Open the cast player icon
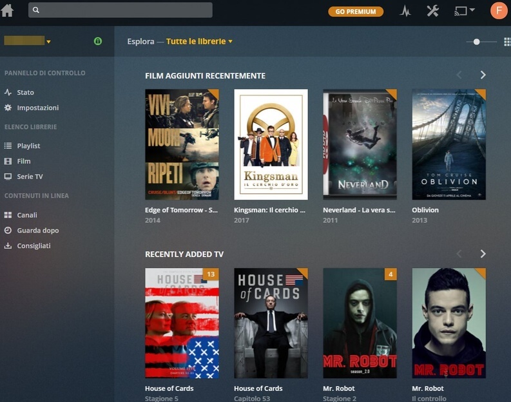This screenshot has height=402, width=511. click(x=461, y=12)
